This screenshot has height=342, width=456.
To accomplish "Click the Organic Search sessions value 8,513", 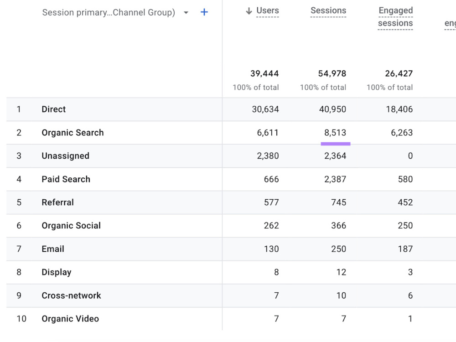I will click(x=335, y=133).
